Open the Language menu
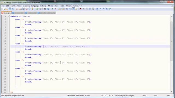The width and height of the screenshot is (175, 98). pyautogui.click(x=35, y=6)
